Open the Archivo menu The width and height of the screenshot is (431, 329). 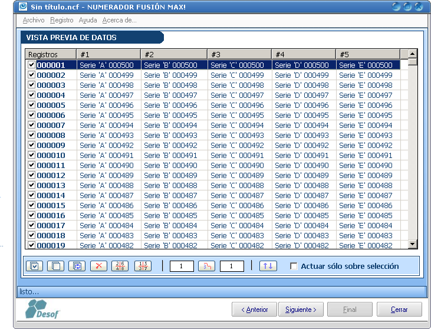[34, 20]
